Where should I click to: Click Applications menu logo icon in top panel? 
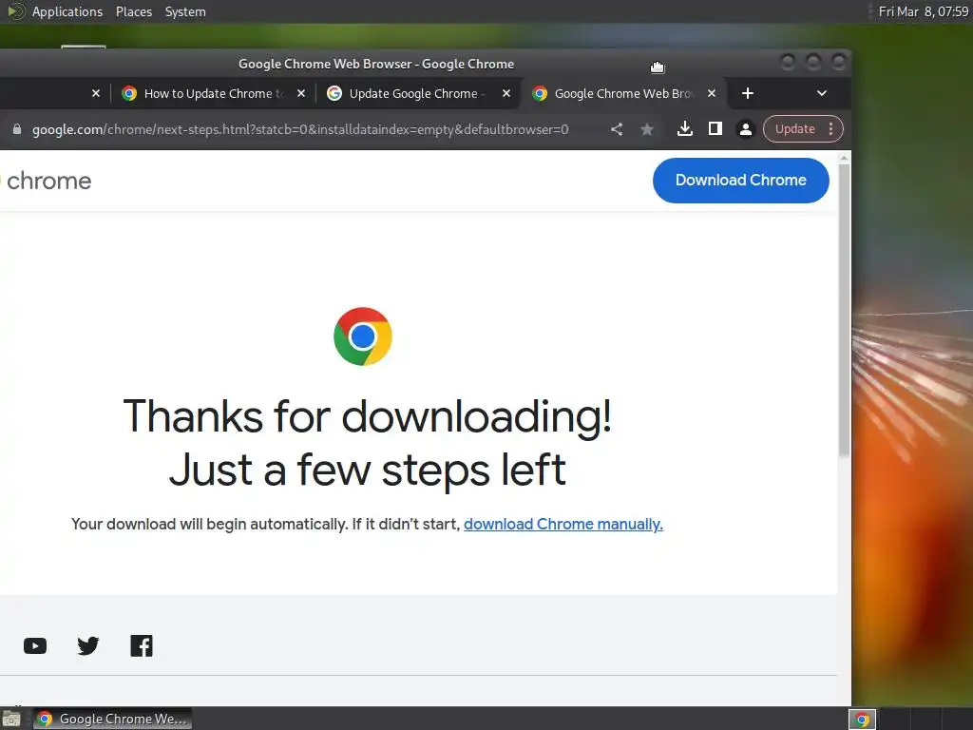tap(15, 11)
